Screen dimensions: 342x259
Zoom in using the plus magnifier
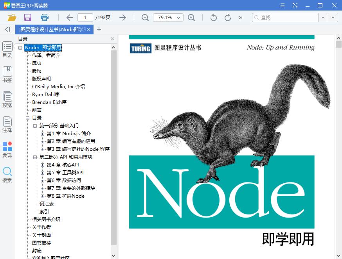(x=191, y=18)
